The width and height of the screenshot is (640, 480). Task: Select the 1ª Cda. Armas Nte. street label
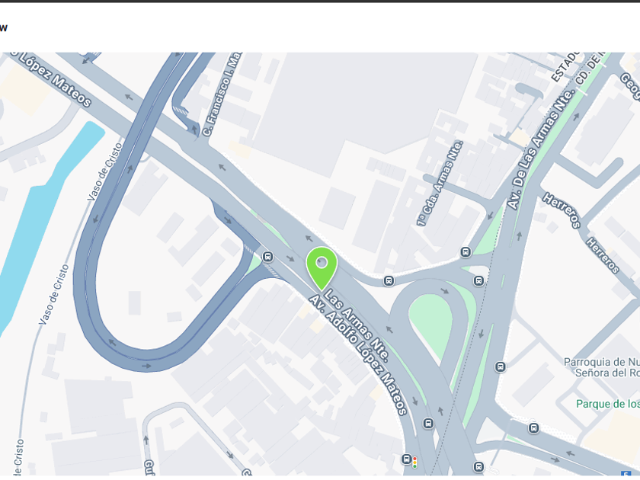pyautogui.click(x=440, y=184)
